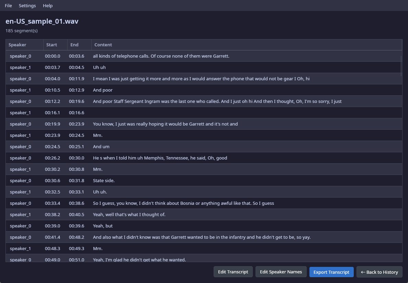The width and height of the screenshot is (408, 283).
Task: Select row 'And also what I didn't know'
Action: tap(204, 237)
